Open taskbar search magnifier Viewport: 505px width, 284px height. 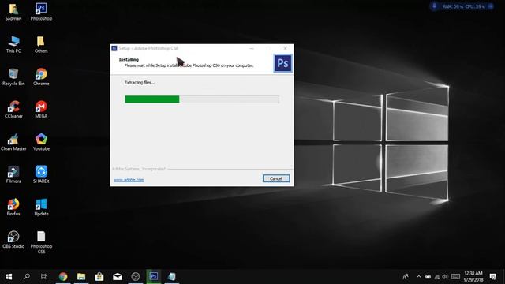point(27,276)
